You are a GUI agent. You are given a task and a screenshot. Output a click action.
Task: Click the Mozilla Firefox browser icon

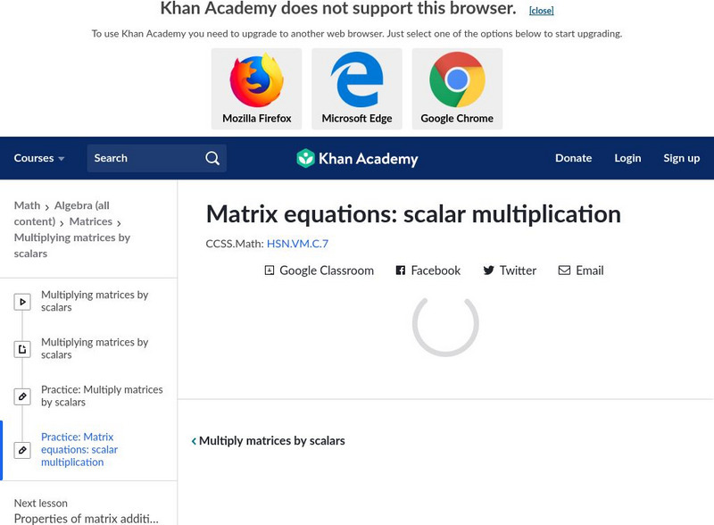coord(256,81)
